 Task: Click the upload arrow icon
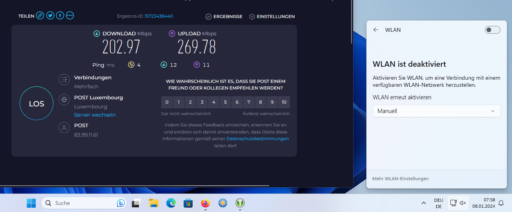tap(172, 34)
